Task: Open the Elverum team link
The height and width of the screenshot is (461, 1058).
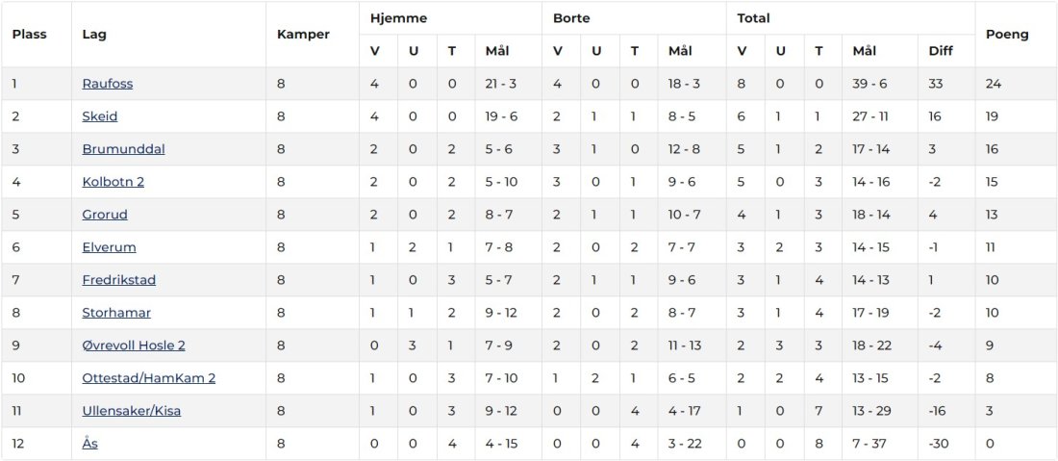Action: 110,247
